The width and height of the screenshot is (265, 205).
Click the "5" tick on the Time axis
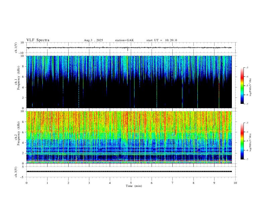click(x=131, y=183)
